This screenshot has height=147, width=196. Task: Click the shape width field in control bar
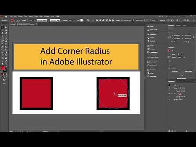pos(127,20)
